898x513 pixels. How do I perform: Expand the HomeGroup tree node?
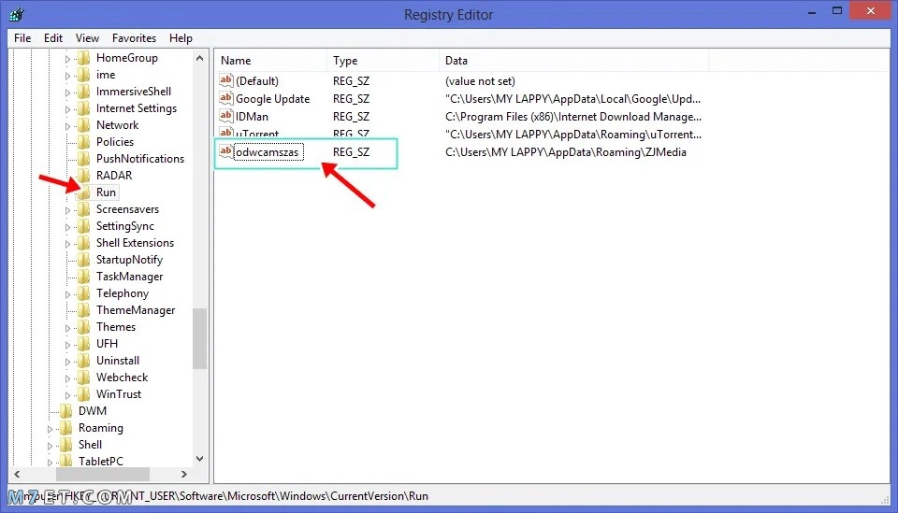[x=67, y=58]
